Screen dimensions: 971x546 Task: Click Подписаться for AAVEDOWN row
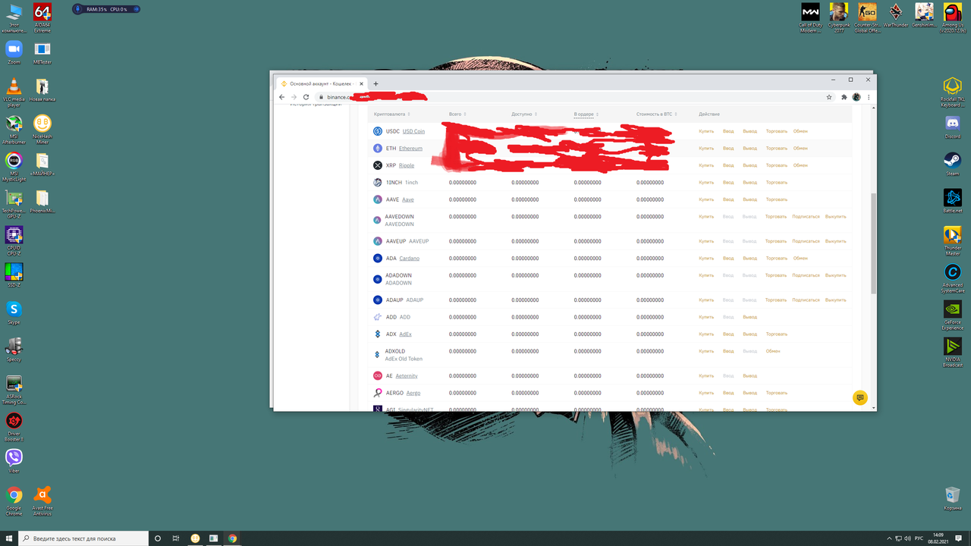(806, 217)
